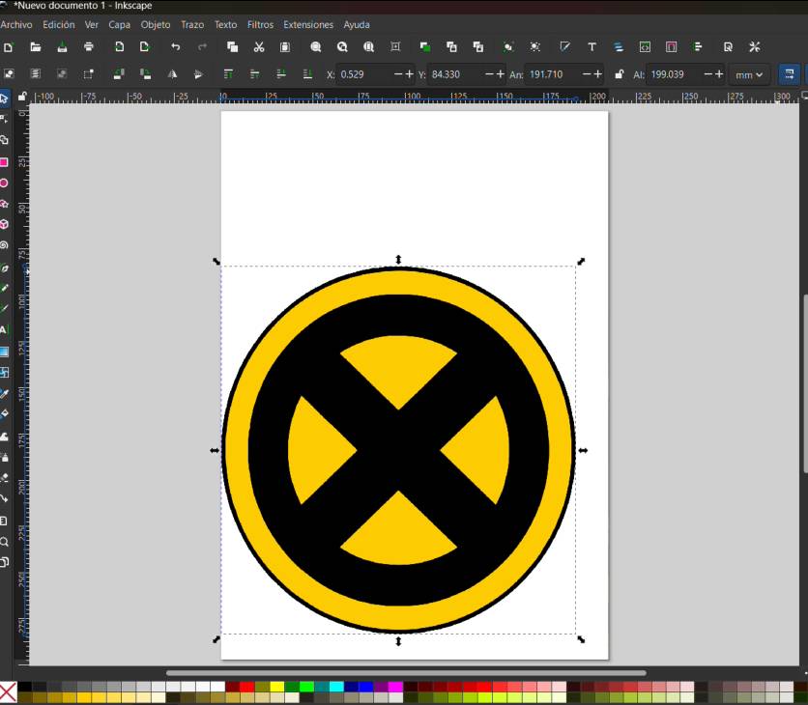Zoom to fit drawing
The height and width of the screenshot is (705, 808).
[x=342, y=47]
